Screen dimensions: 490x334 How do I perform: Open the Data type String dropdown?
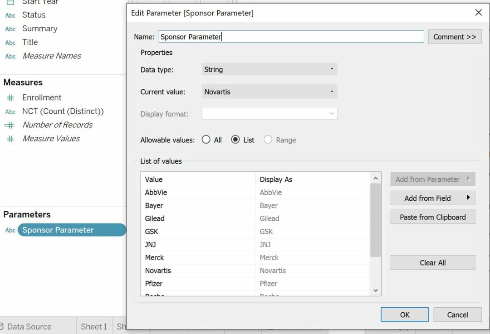tap(269, 69)
